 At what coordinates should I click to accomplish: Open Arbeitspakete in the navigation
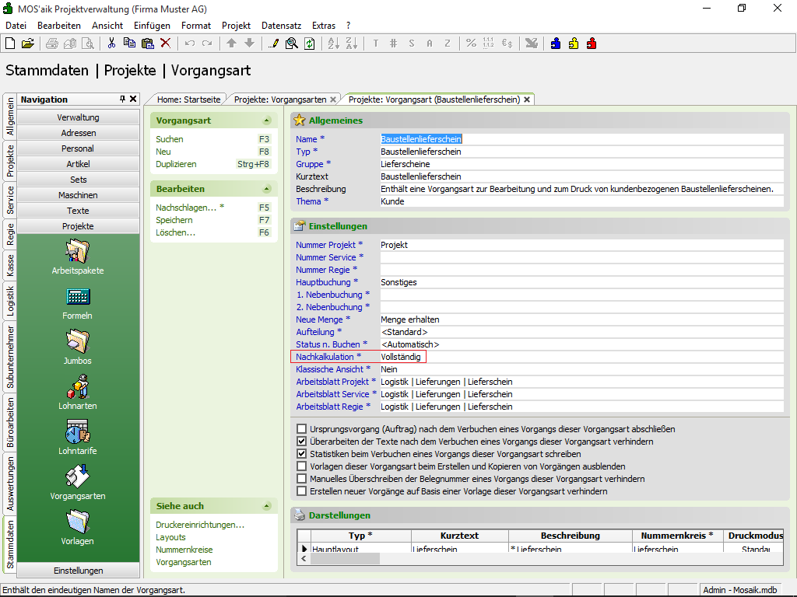point(78,257)
